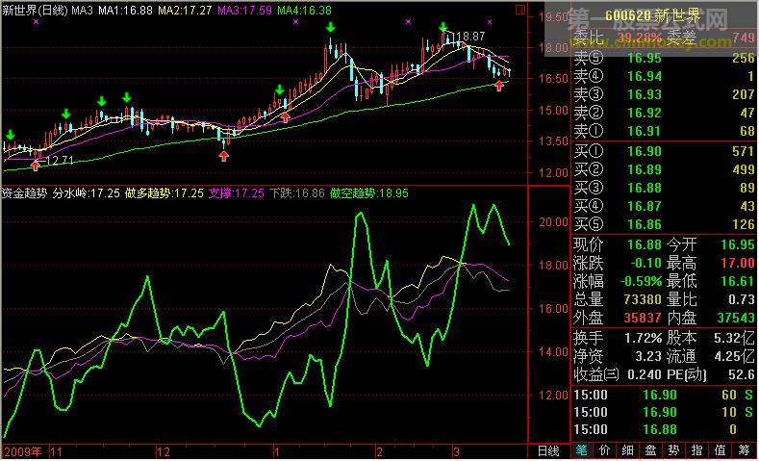Viewport: 759px width, 461px height.
Task: Open the 筹 chip distribution tab
Action: tap(744, 451)
